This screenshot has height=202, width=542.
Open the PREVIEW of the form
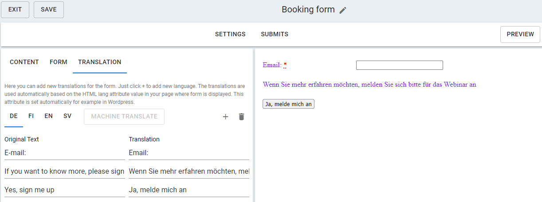coord(520,34)
